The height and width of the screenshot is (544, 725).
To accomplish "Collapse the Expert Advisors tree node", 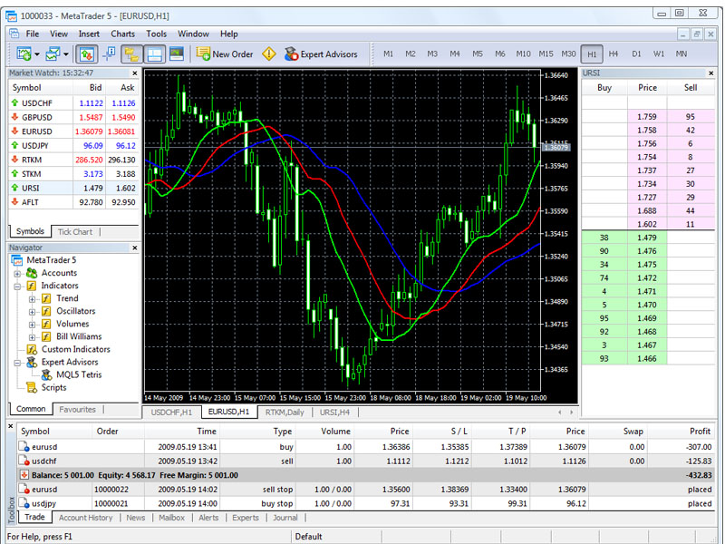I will tap(17, 363).
